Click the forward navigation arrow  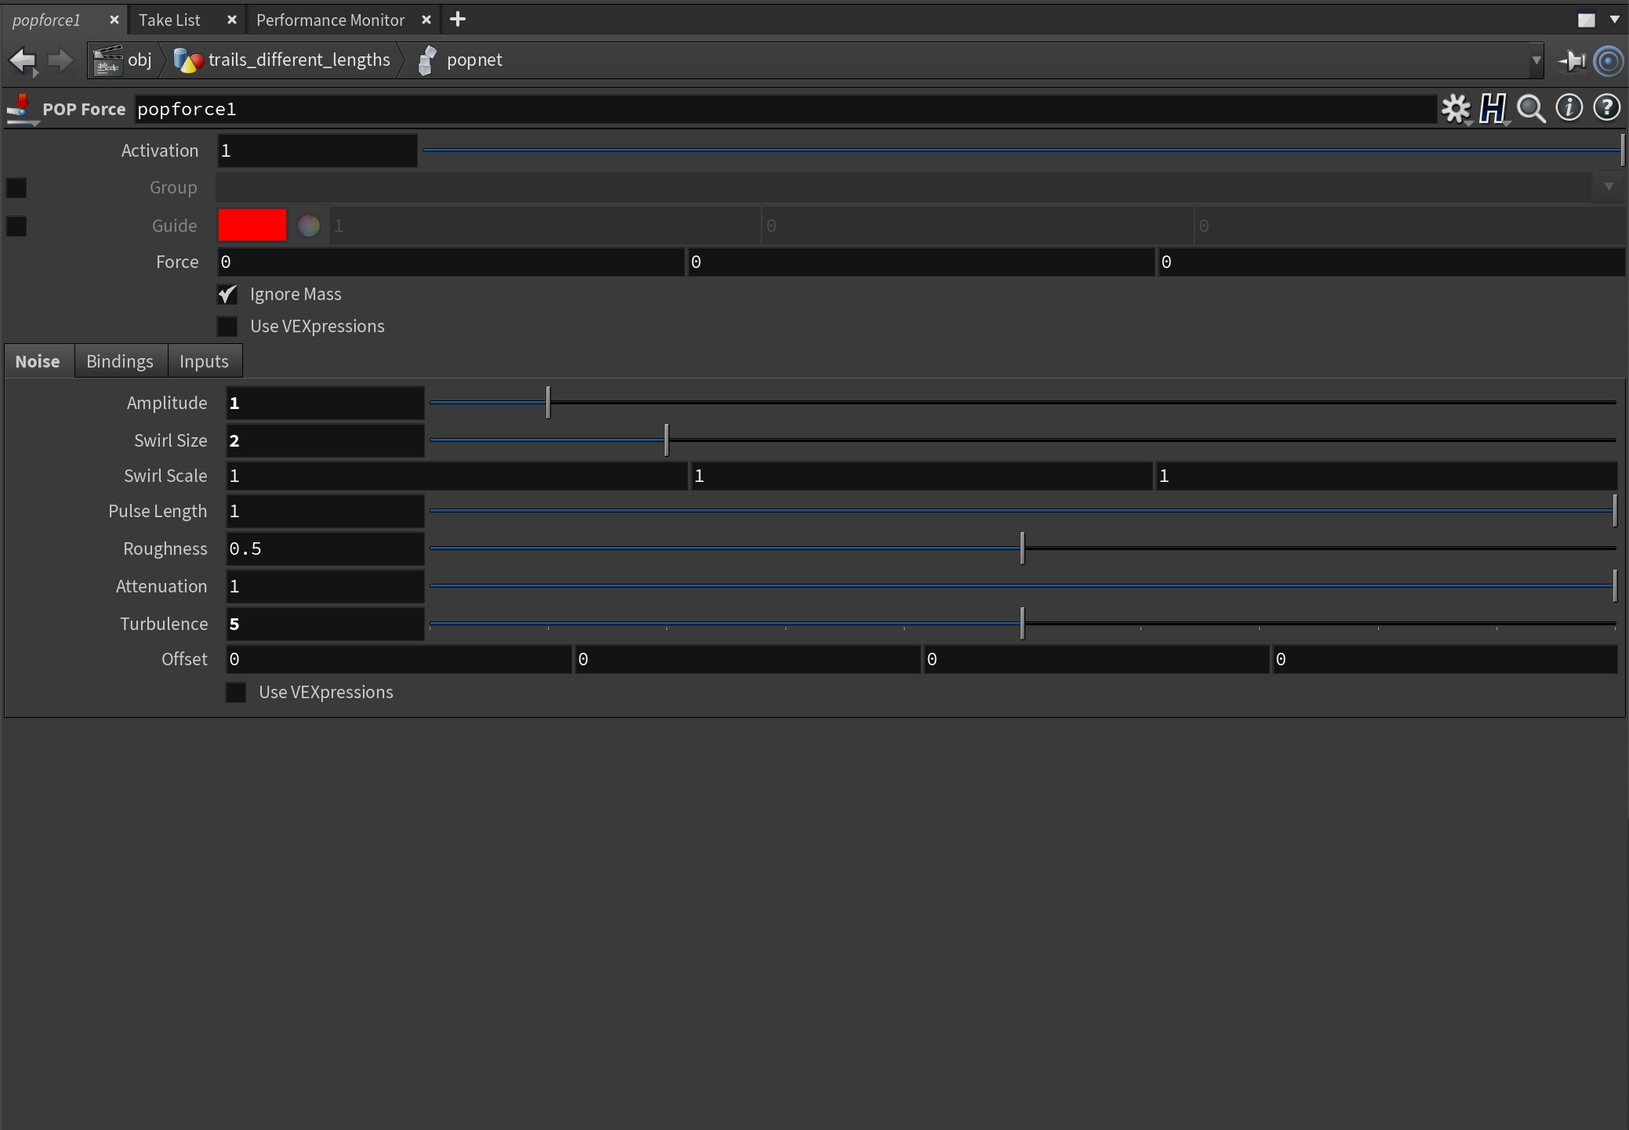60,60
